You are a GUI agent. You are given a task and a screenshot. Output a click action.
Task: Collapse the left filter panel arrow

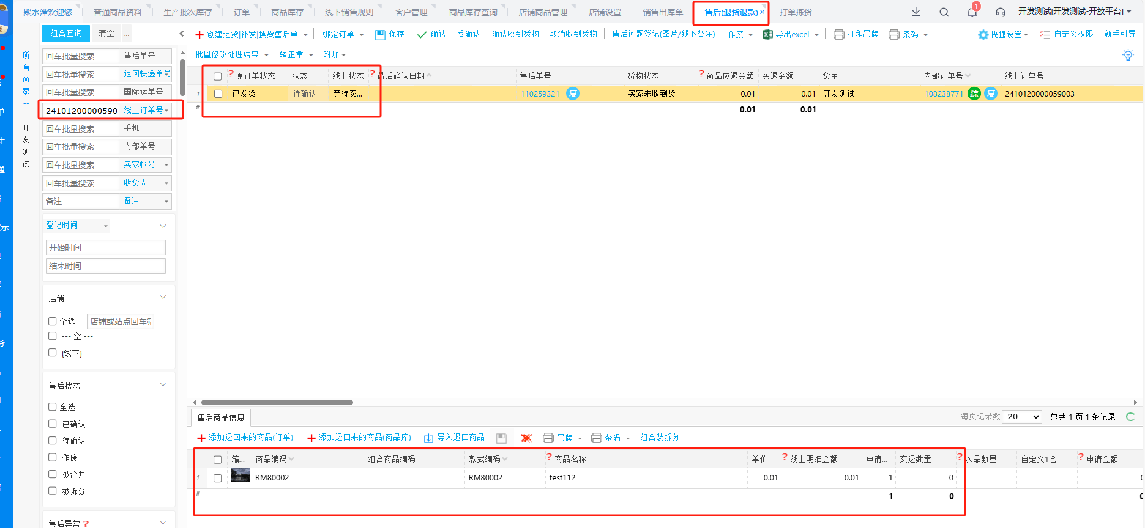click(x=181, y=34)
